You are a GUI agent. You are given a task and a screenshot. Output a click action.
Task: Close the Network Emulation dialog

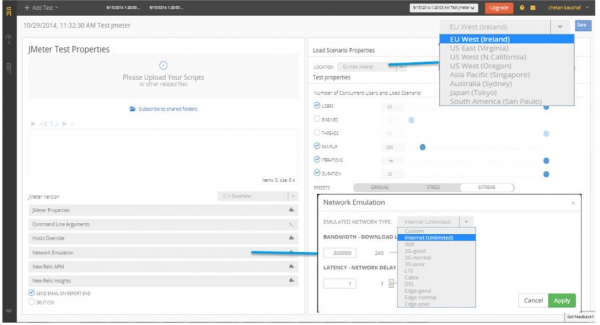[x=573, y=203]
